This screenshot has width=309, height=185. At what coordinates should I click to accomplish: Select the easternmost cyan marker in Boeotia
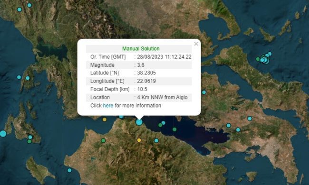click(250, 119)
